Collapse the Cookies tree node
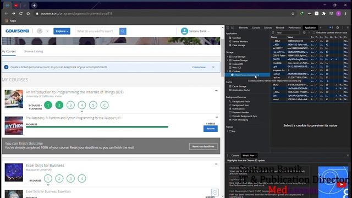This screenshot has height=198, width=352. 227,71
